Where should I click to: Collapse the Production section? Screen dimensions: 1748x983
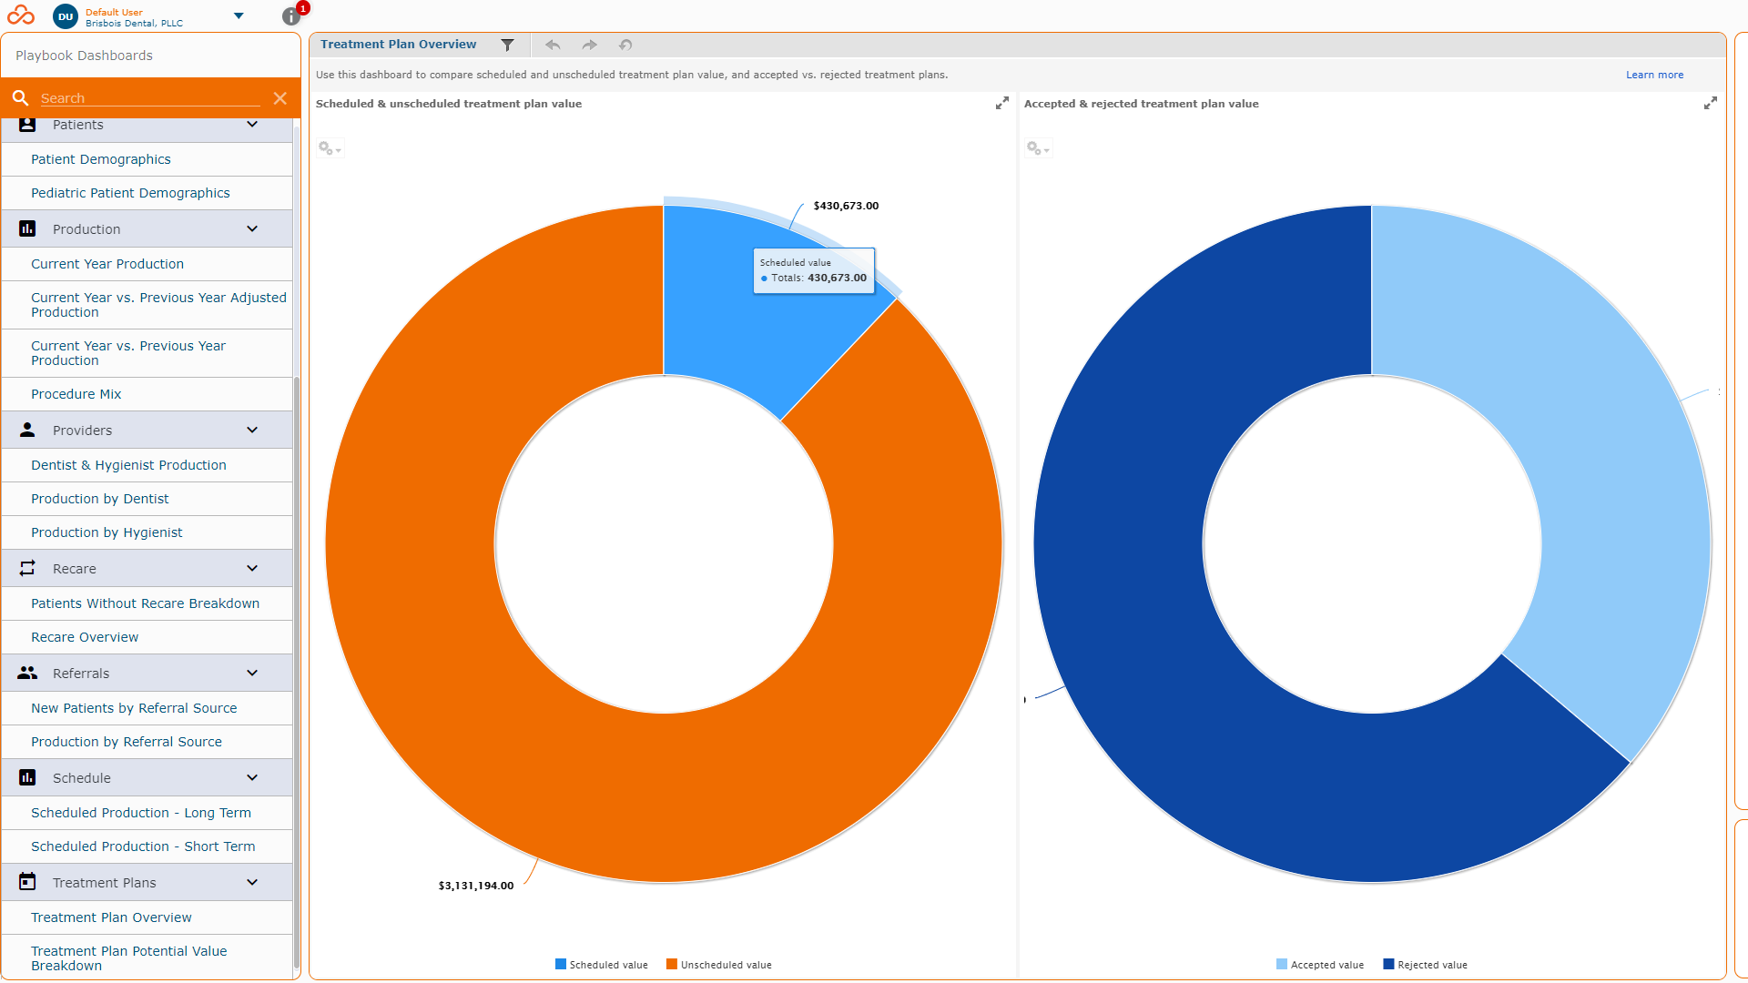coord(252,229)
